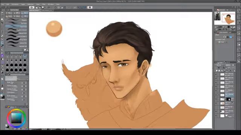Click the top icon in the right side dock

coord(239,11)
